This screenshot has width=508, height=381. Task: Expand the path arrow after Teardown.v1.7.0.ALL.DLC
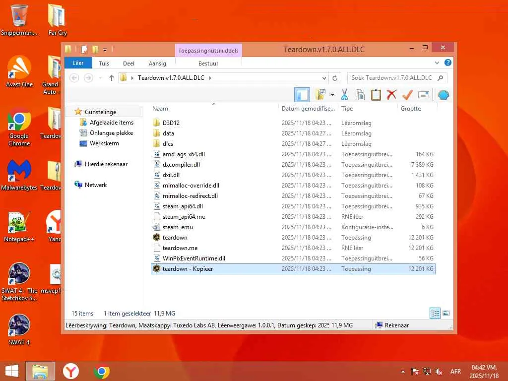[x=210, y=78]
